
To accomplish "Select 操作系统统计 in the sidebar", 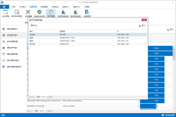I will click(13, 29).
